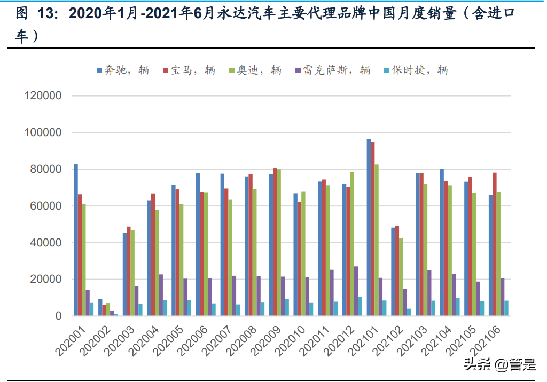Viewport: 547px width, 382px height.
Task: Click the x-axis label 202005
Action: [168, 341]
